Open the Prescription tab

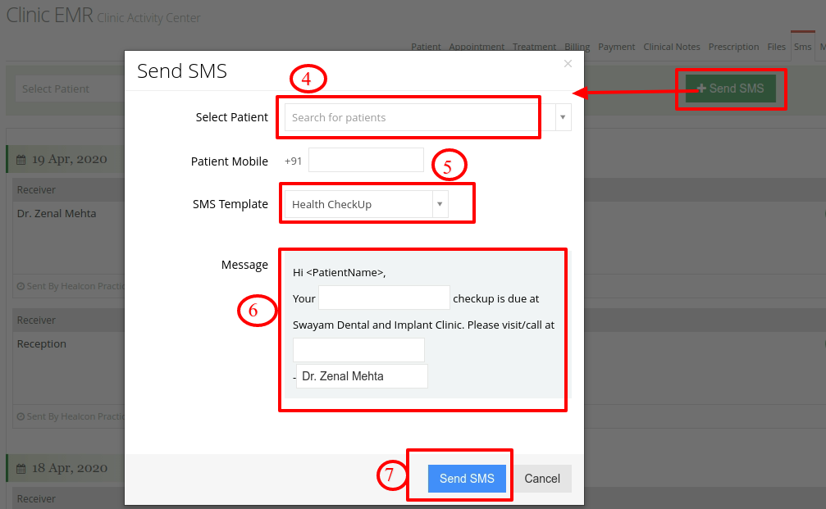[x=733, y=47]
